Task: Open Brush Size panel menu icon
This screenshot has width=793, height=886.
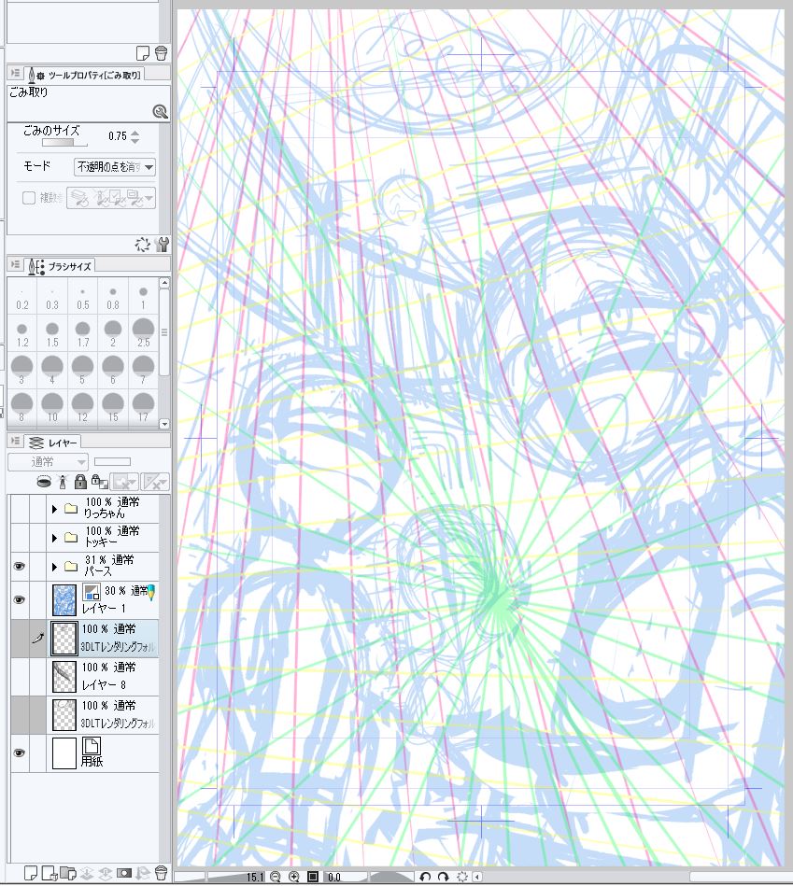Action: (15, 264)
